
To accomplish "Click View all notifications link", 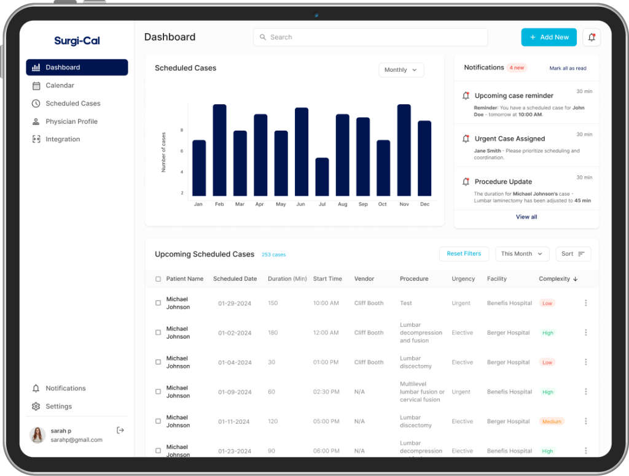I will (526, 217).
